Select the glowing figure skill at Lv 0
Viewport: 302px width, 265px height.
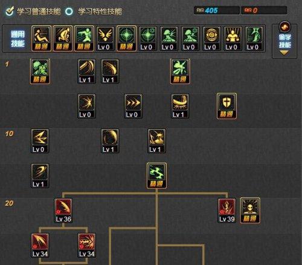click(233, 39)
